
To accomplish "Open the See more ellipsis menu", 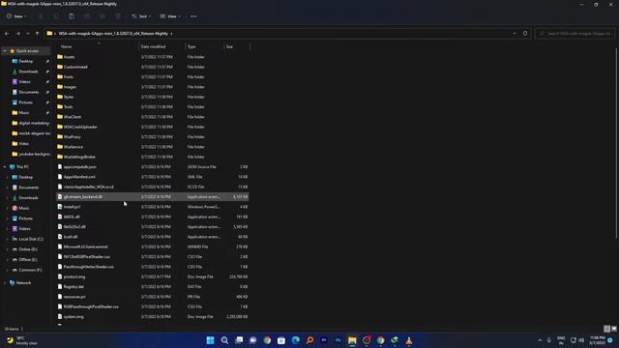I will tap(193, 16).
